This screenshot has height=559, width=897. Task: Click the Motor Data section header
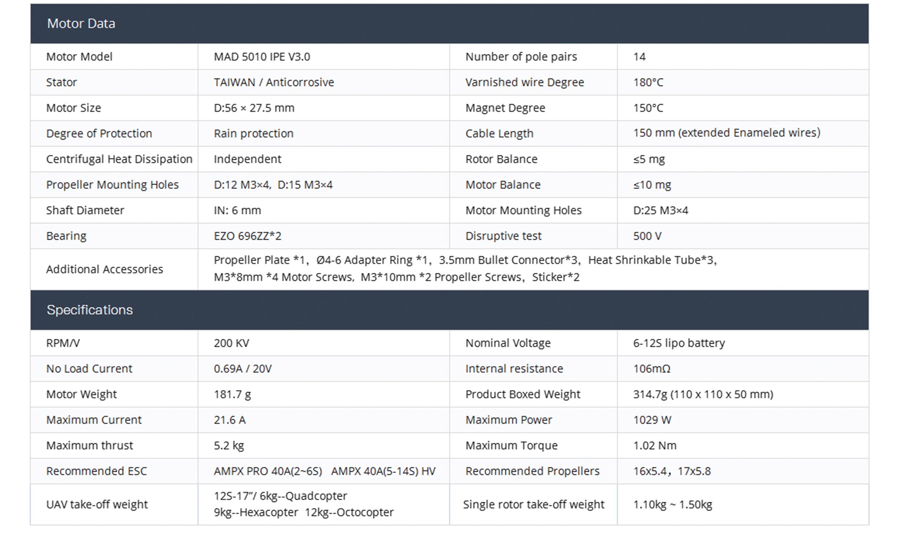81,24
